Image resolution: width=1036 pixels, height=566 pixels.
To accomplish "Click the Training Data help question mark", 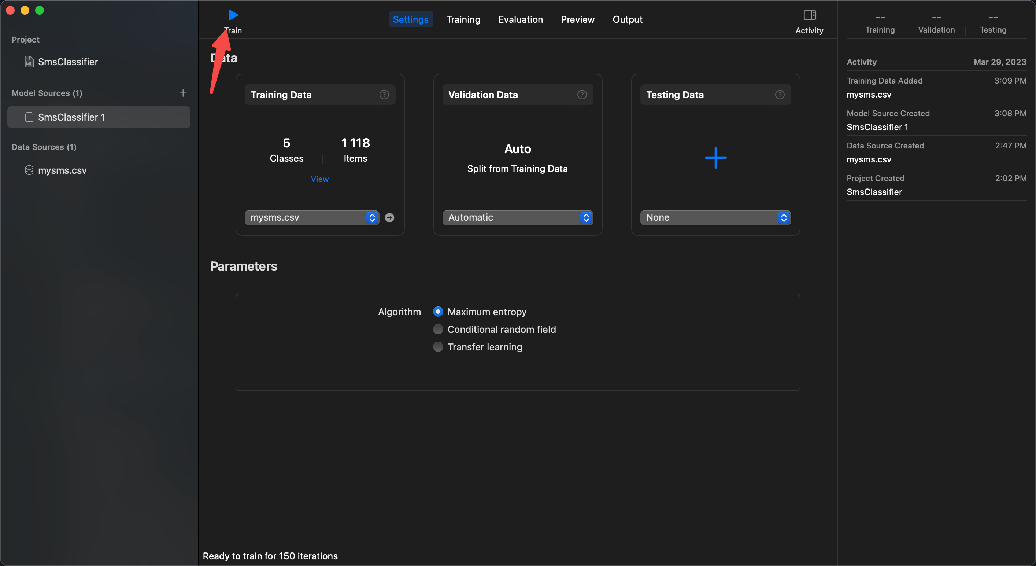I will click(384, 95).
